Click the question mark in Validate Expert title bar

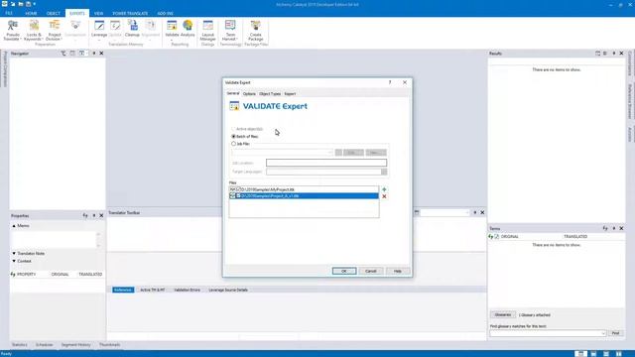[x=390, y=82]
